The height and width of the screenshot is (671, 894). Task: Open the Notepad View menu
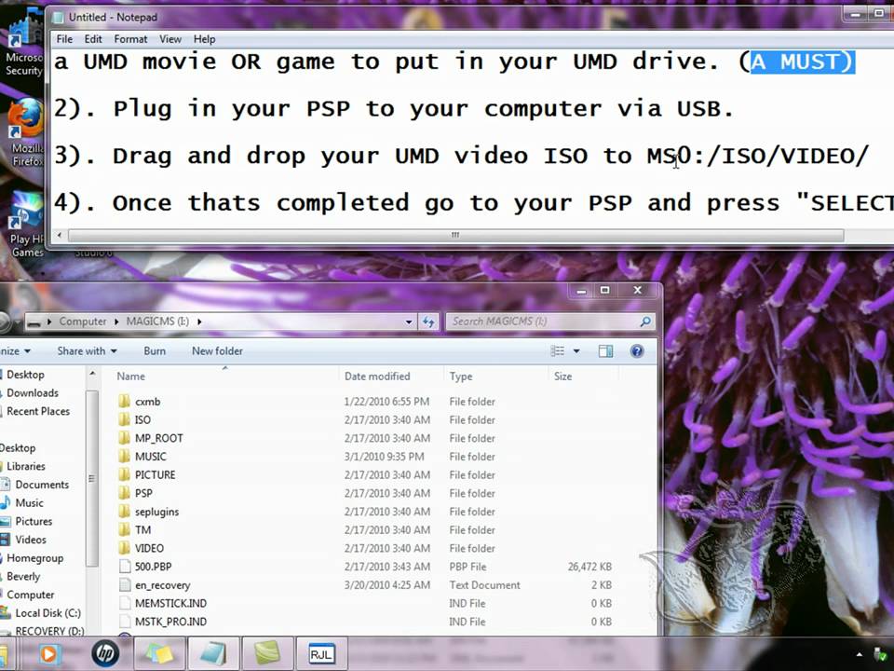[169, 39]
